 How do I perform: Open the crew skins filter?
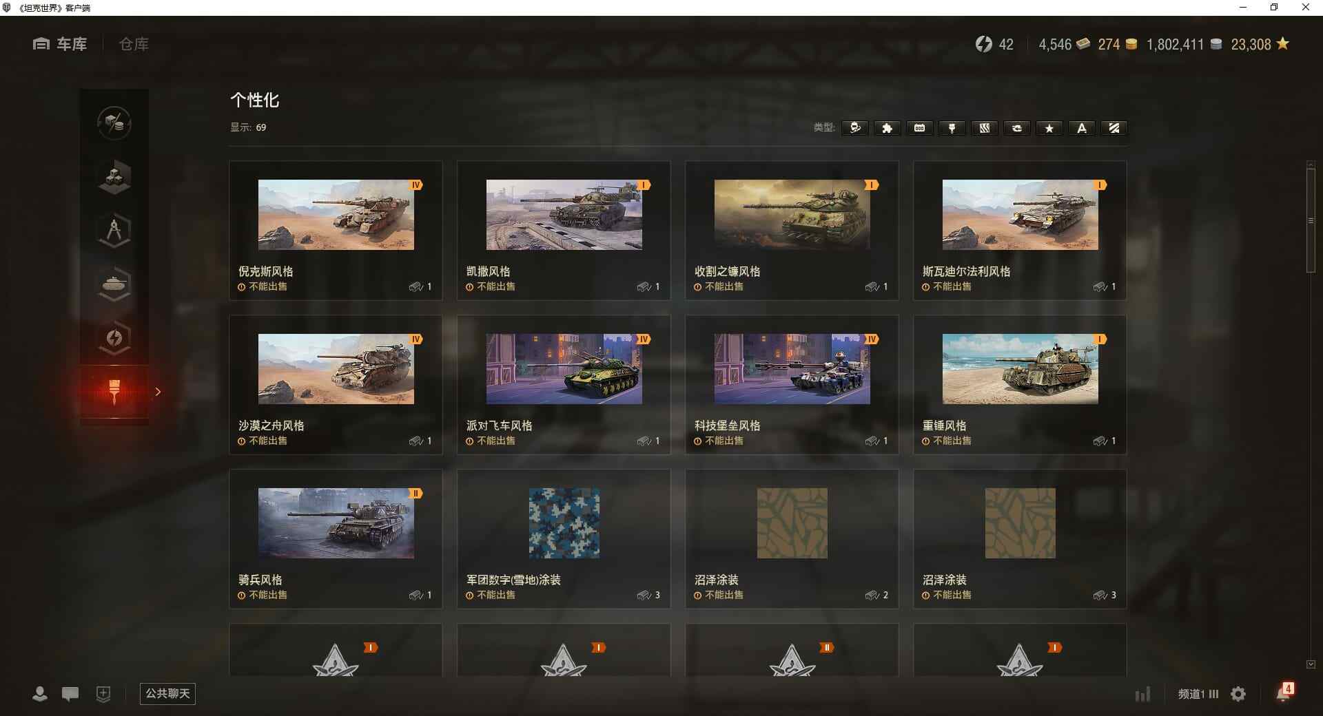tap(854, 128)
